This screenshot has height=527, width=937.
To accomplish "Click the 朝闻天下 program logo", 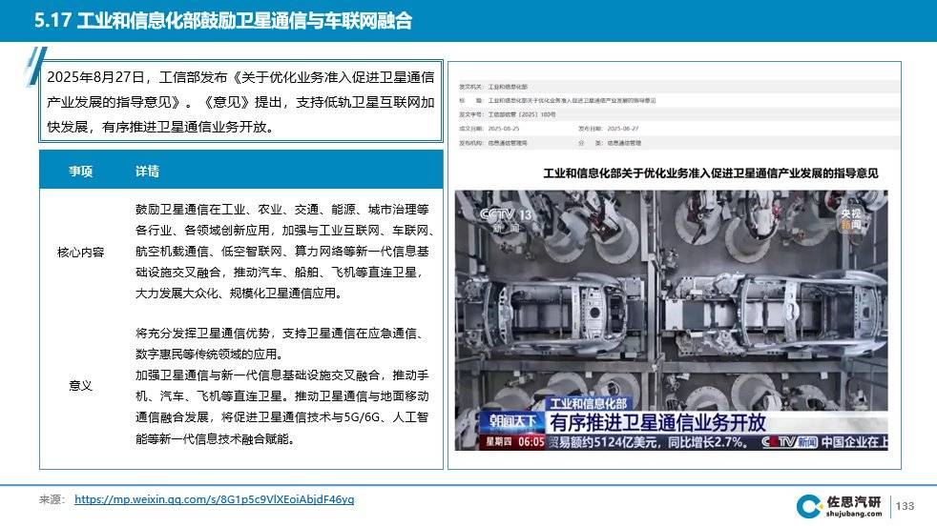I will point(517,422).
